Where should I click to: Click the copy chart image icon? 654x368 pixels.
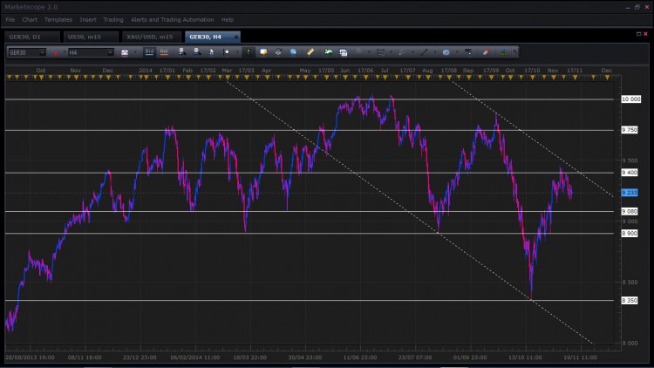tap(344, 52)
